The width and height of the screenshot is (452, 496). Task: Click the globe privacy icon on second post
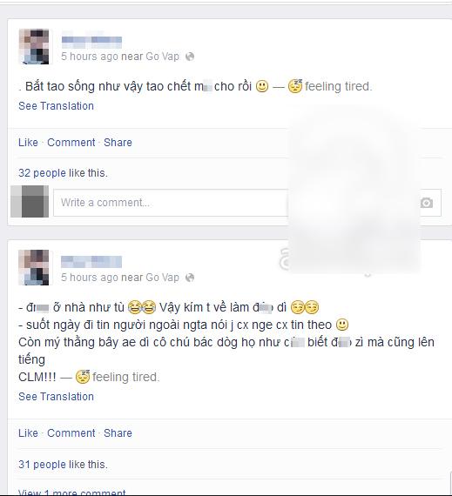point(190,278)
